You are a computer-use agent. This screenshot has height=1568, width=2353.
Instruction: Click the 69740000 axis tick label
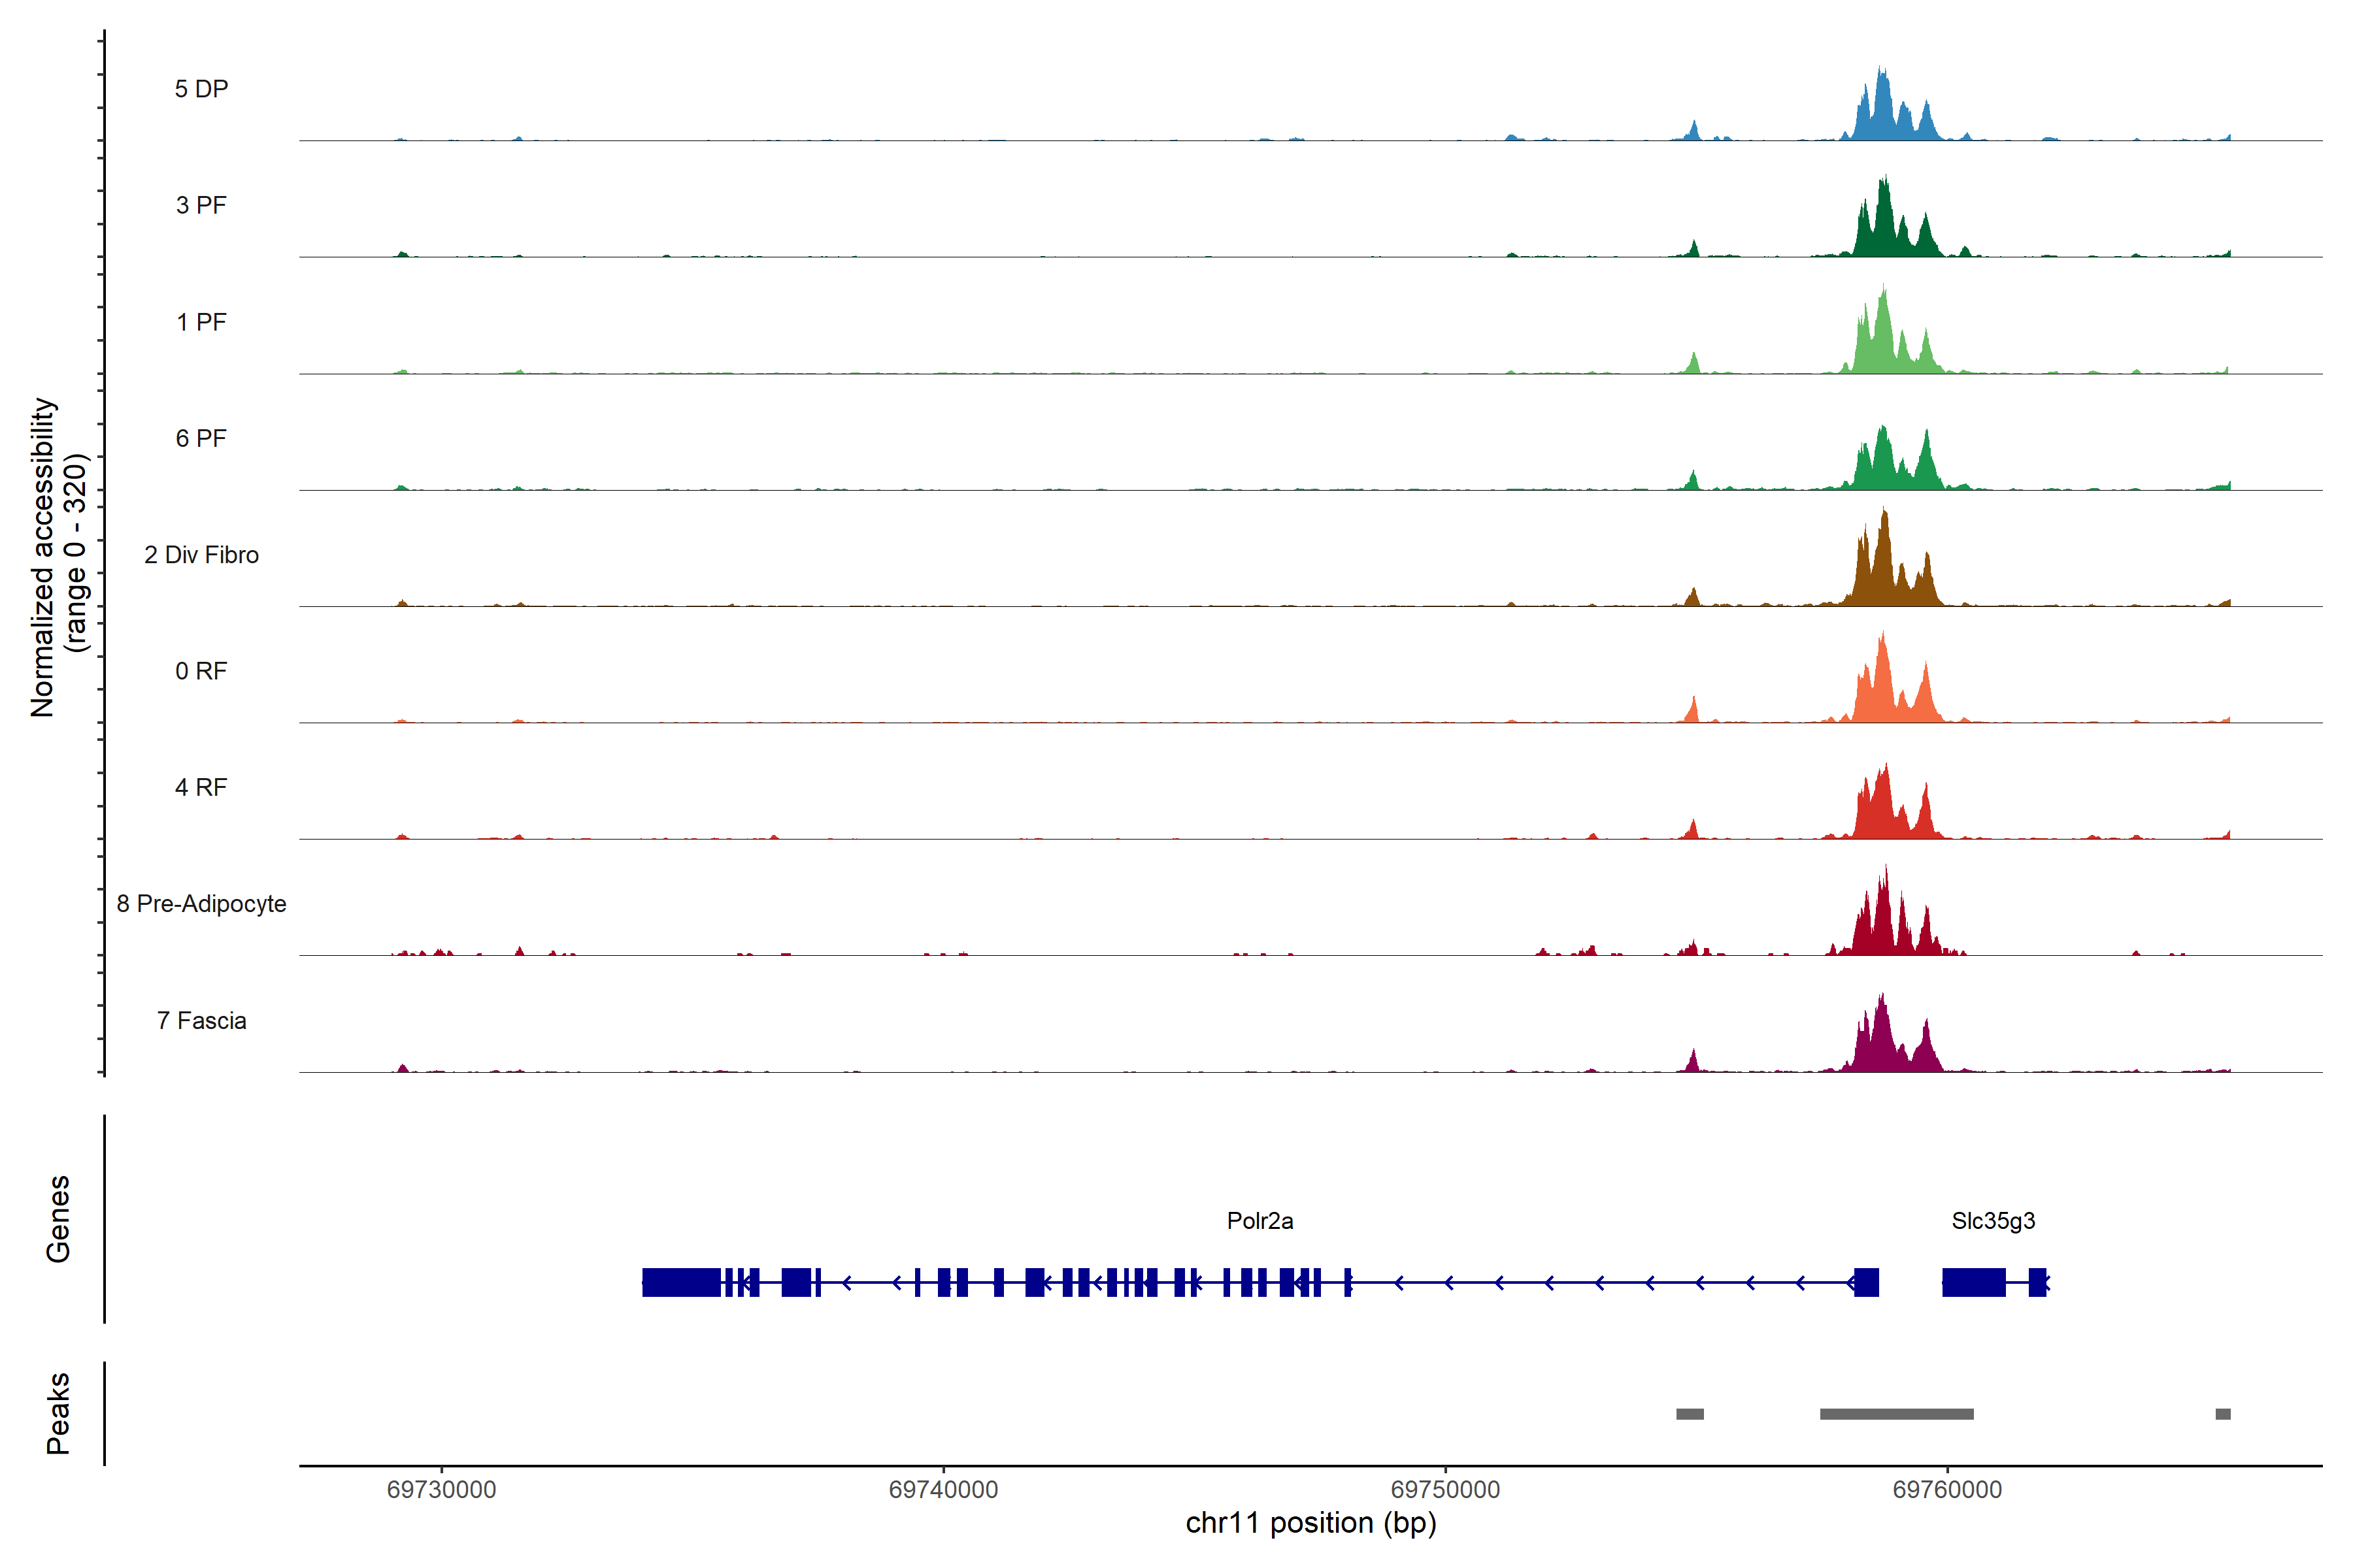click(943, 1489)
